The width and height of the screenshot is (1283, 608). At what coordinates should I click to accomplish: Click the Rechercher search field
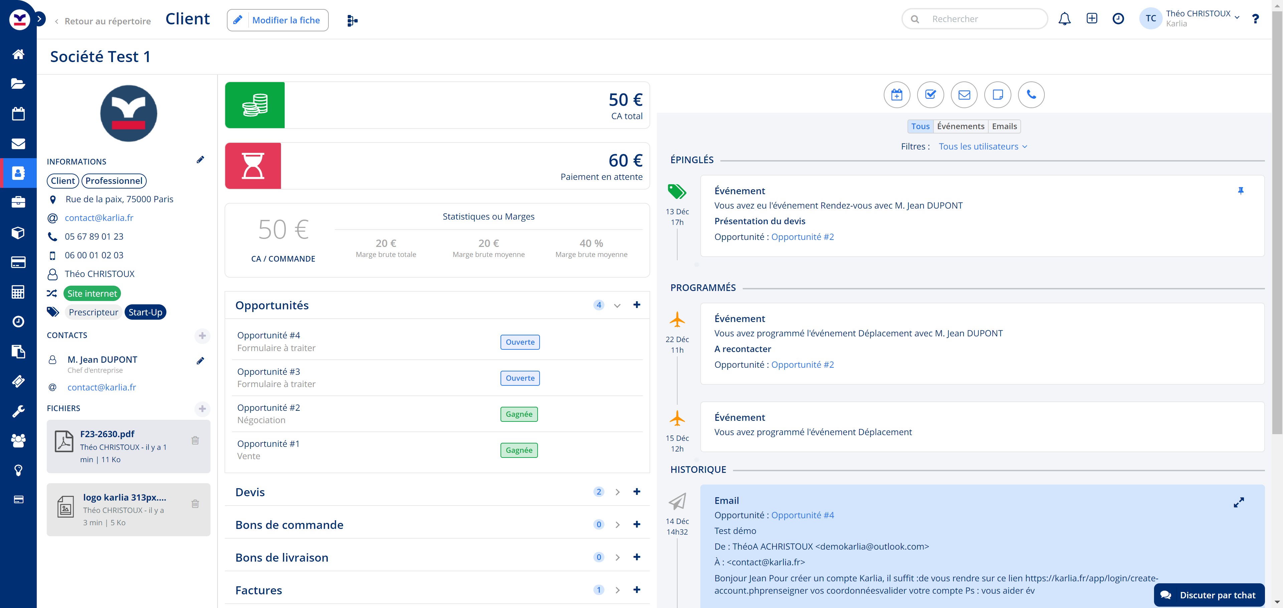pyautogui.click(x=981, y=19)
